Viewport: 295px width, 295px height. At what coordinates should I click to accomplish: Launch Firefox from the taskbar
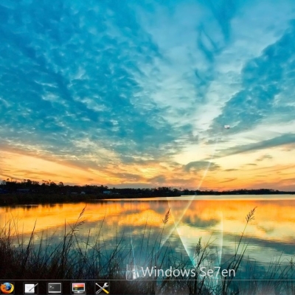(7, 288)
